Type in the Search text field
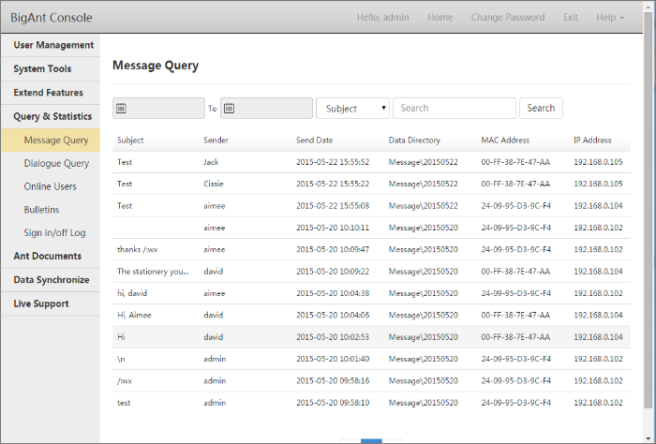 click(454, 109)
